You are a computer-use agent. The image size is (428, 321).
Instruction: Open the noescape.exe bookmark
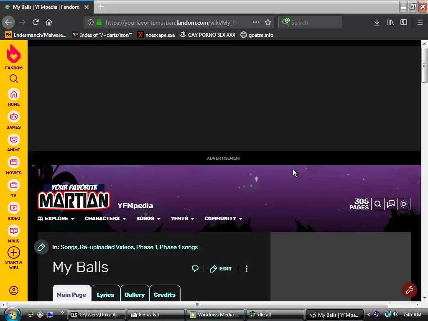click(156, 35)
